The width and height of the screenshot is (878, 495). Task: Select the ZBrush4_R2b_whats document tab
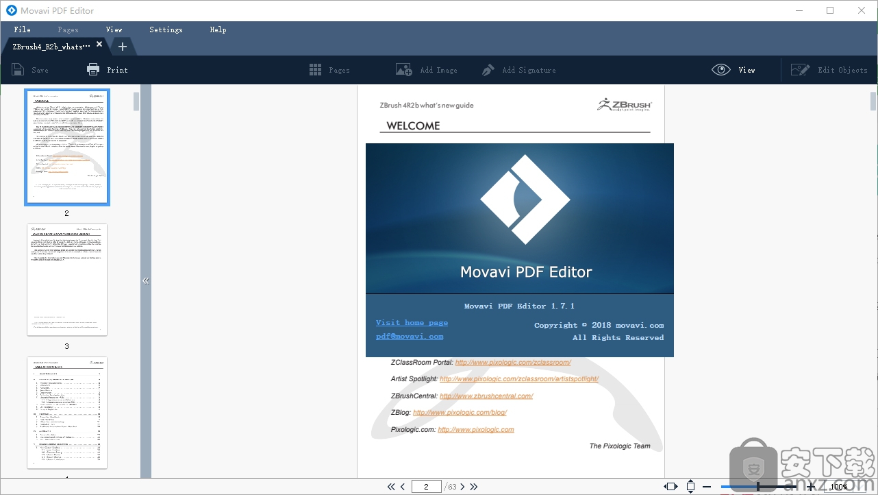point(51,47)
